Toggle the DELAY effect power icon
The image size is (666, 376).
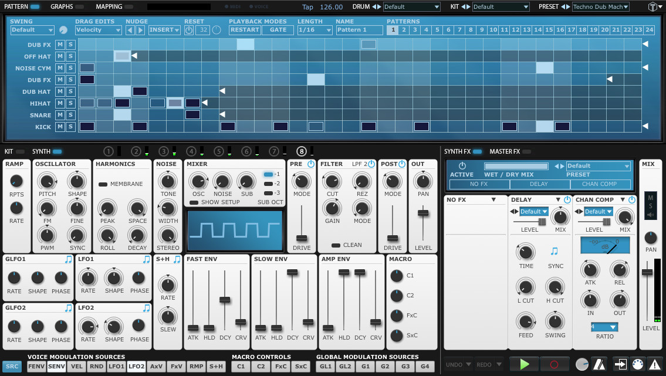(x=567, y=199)
